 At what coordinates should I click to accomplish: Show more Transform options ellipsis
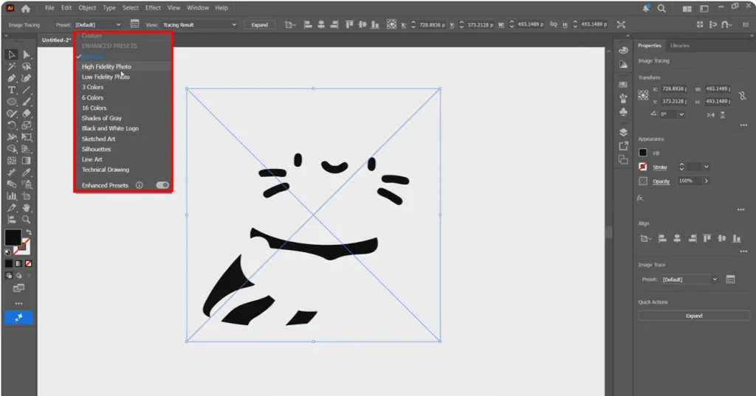pyautogui.click(x=743, y=125)
